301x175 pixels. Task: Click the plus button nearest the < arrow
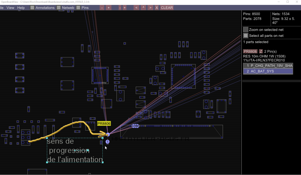tap(125, 8)
